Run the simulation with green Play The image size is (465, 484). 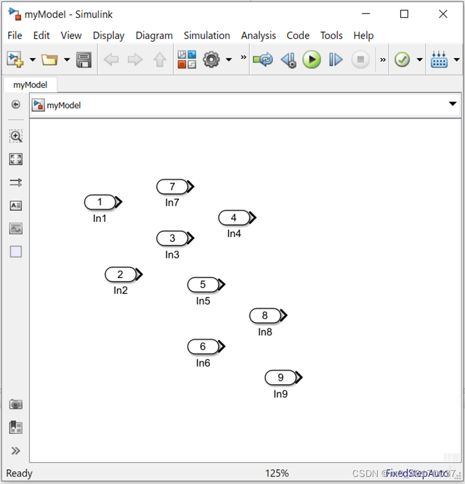coord(312,60)
